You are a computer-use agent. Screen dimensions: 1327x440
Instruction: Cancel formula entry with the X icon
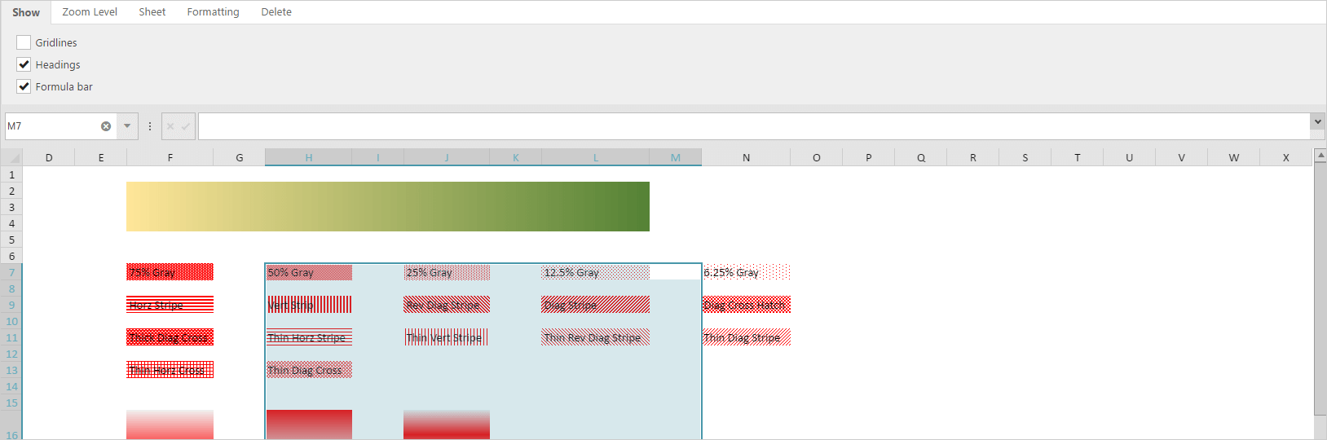(170, 126)
